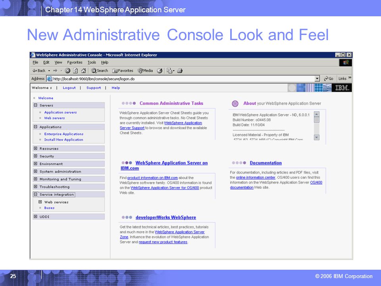Open the Favorites menu
The height and width of the screenshot is (286, 381).
click(75, 62)
